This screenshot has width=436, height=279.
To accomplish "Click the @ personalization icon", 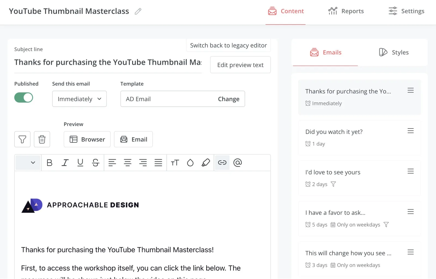I will 238,163.
